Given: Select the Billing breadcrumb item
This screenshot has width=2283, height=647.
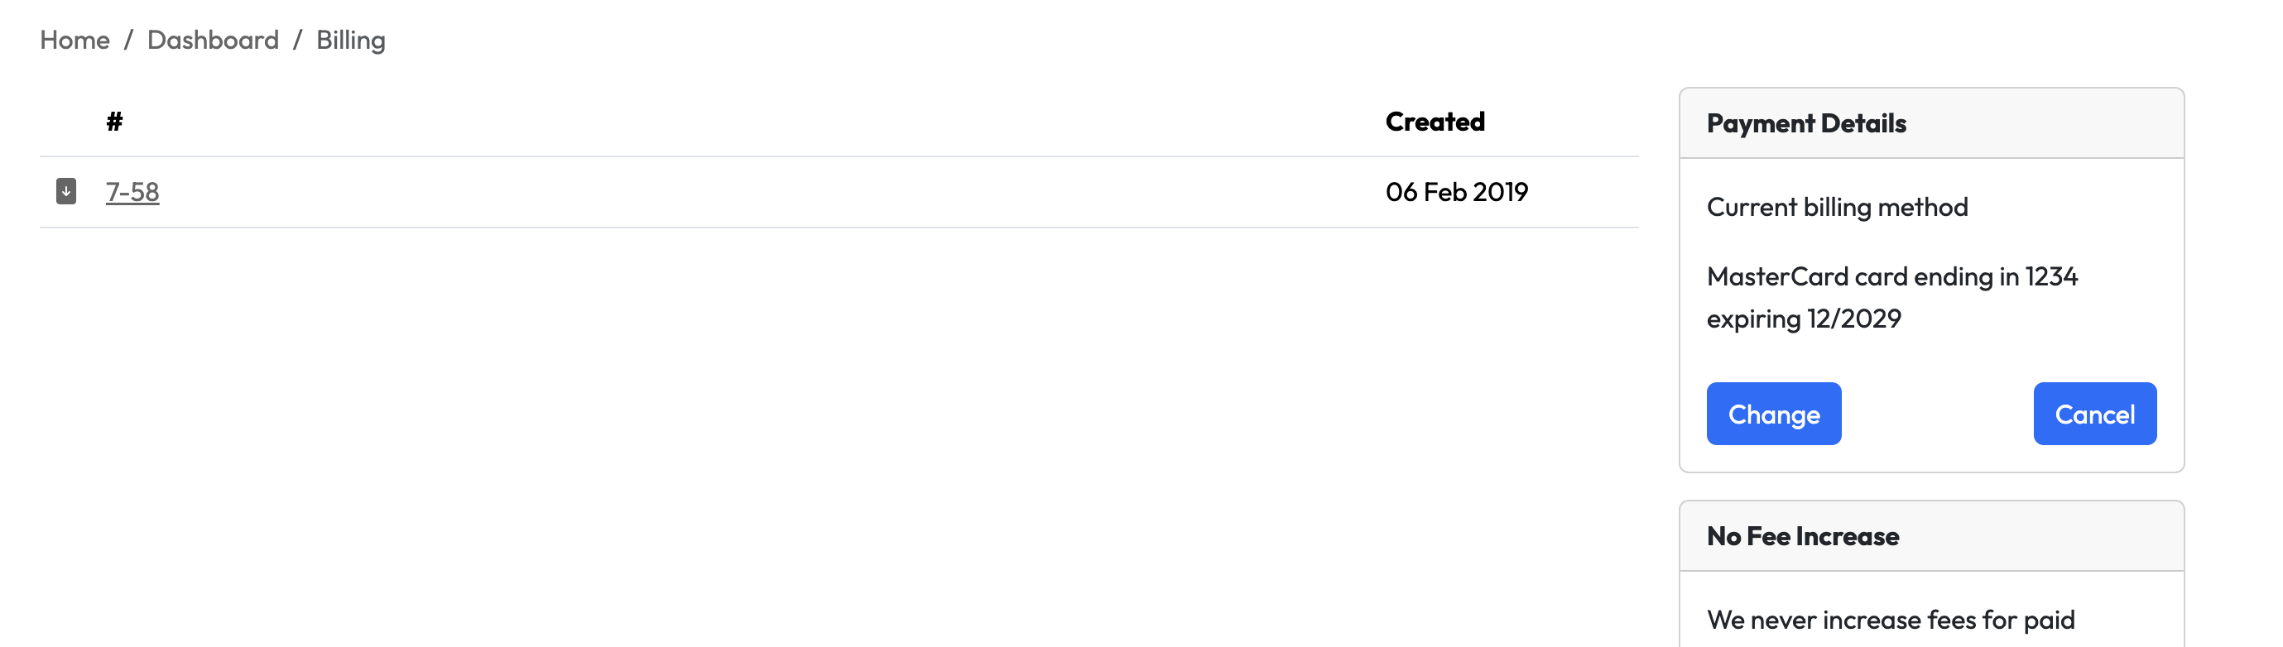Looking at the screenshot, I should point(350,40).
